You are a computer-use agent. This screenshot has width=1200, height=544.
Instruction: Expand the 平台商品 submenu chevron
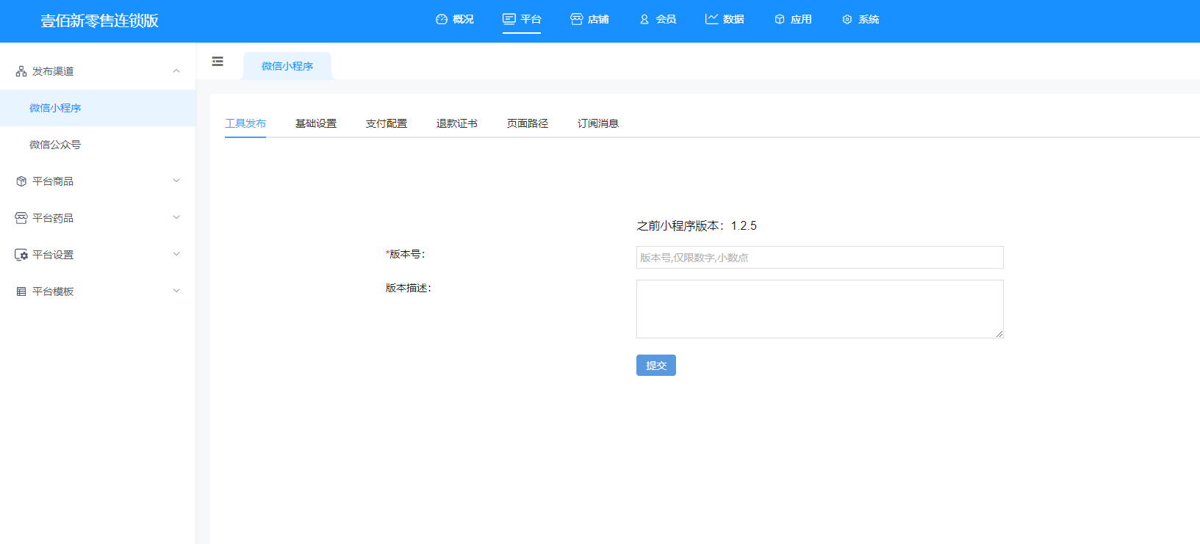point(176,181)
